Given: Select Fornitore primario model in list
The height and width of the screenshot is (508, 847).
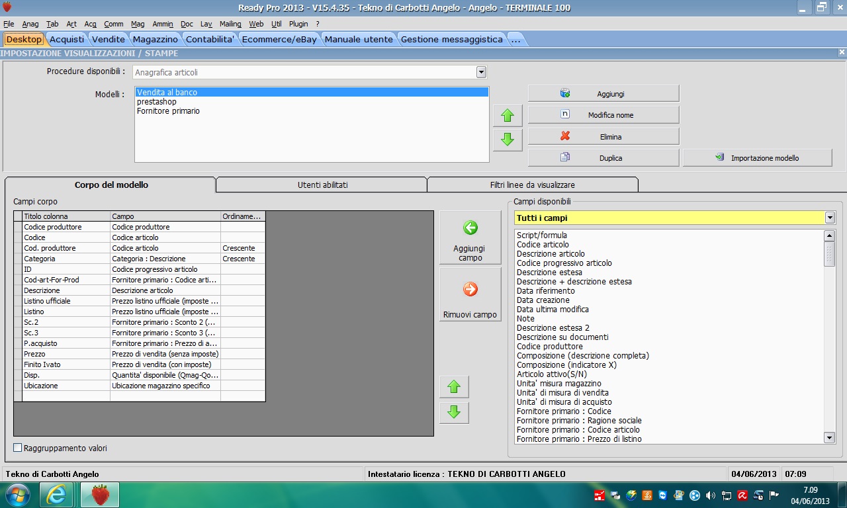Looking at the screenshot, I should (312, 111).
